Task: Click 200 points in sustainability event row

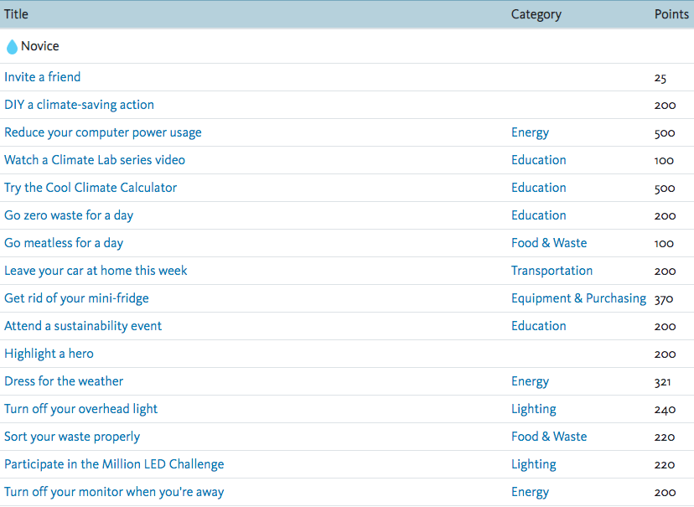Action: [666, 327]
